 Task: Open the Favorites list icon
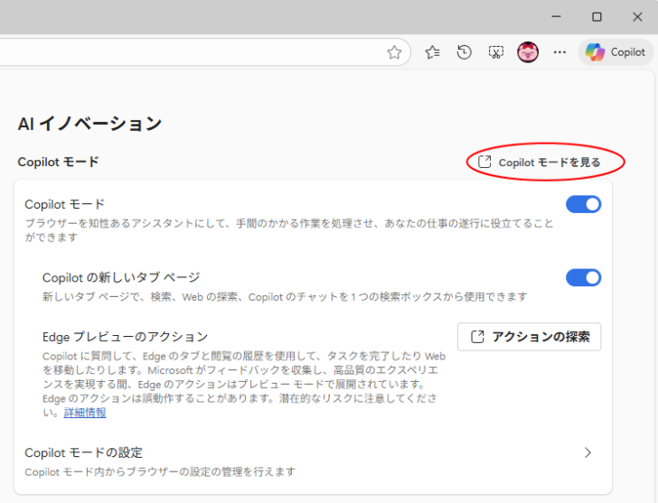[432, 52]
